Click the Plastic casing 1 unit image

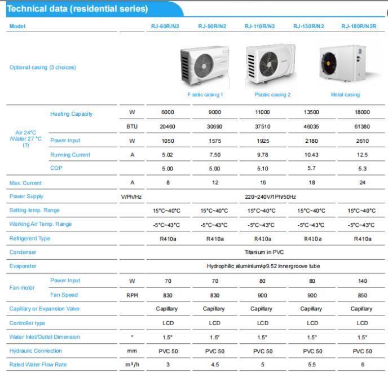coord(205,66)
